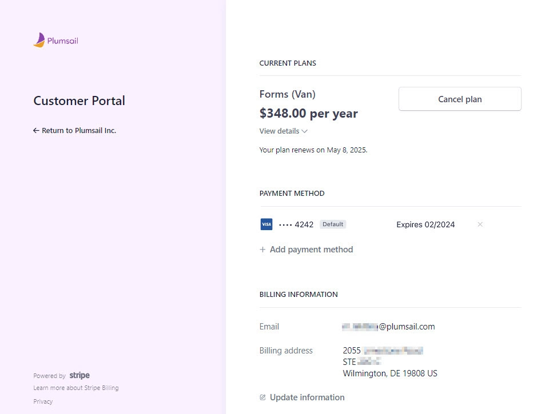The width and height of the screenshot is (553, 414).
Task: Click the Stripe logo
Action: coord(79,375)
